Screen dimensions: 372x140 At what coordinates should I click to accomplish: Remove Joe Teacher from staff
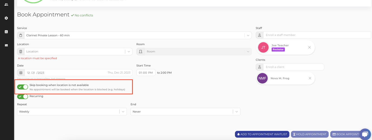[309, 47]
